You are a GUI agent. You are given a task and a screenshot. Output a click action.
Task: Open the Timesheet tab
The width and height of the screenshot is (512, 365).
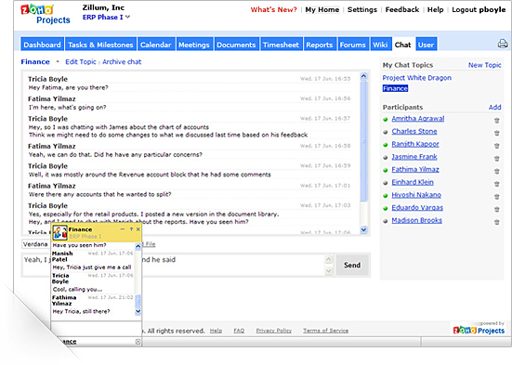point(281,45)
